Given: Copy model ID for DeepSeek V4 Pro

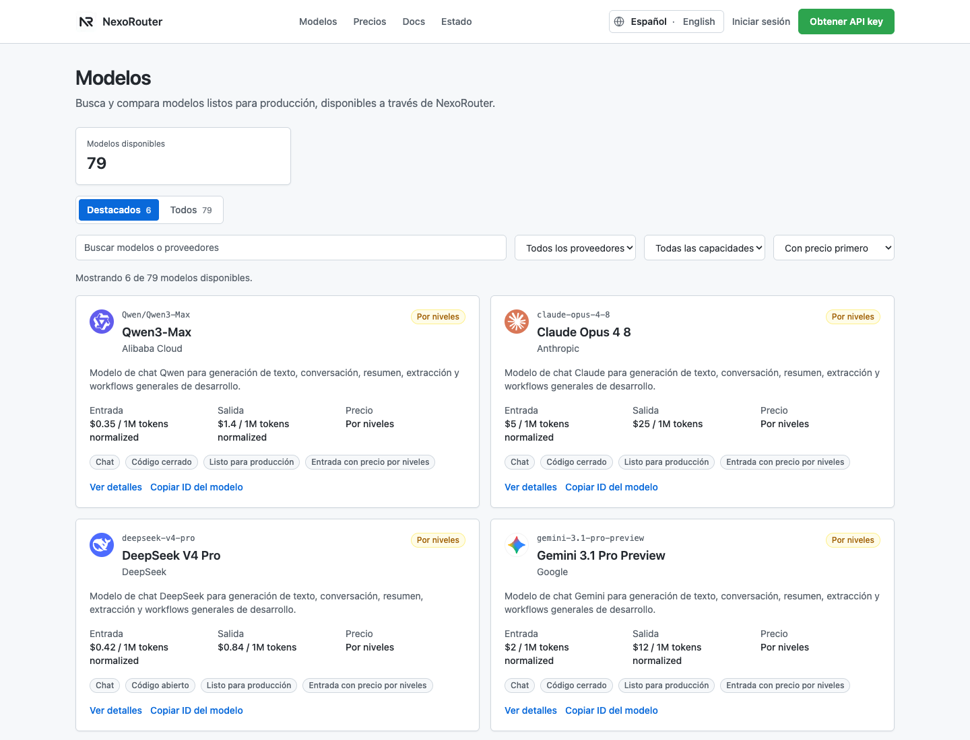Looking at the screenshot, I should (x=197, y=710).
